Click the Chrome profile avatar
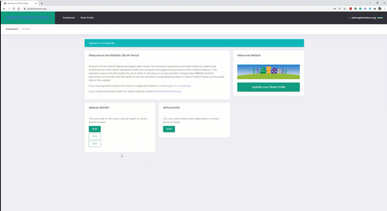Screen dimensions: 387x211 point(380,9)
